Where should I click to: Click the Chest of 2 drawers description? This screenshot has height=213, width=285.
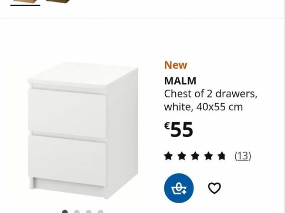click(x=210, y=94)
